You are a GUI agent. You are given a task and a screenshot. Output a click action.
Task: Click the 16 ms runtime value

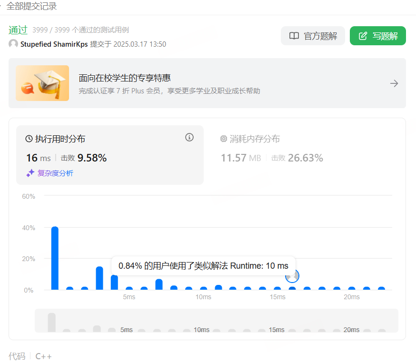(x=39, y=158)
